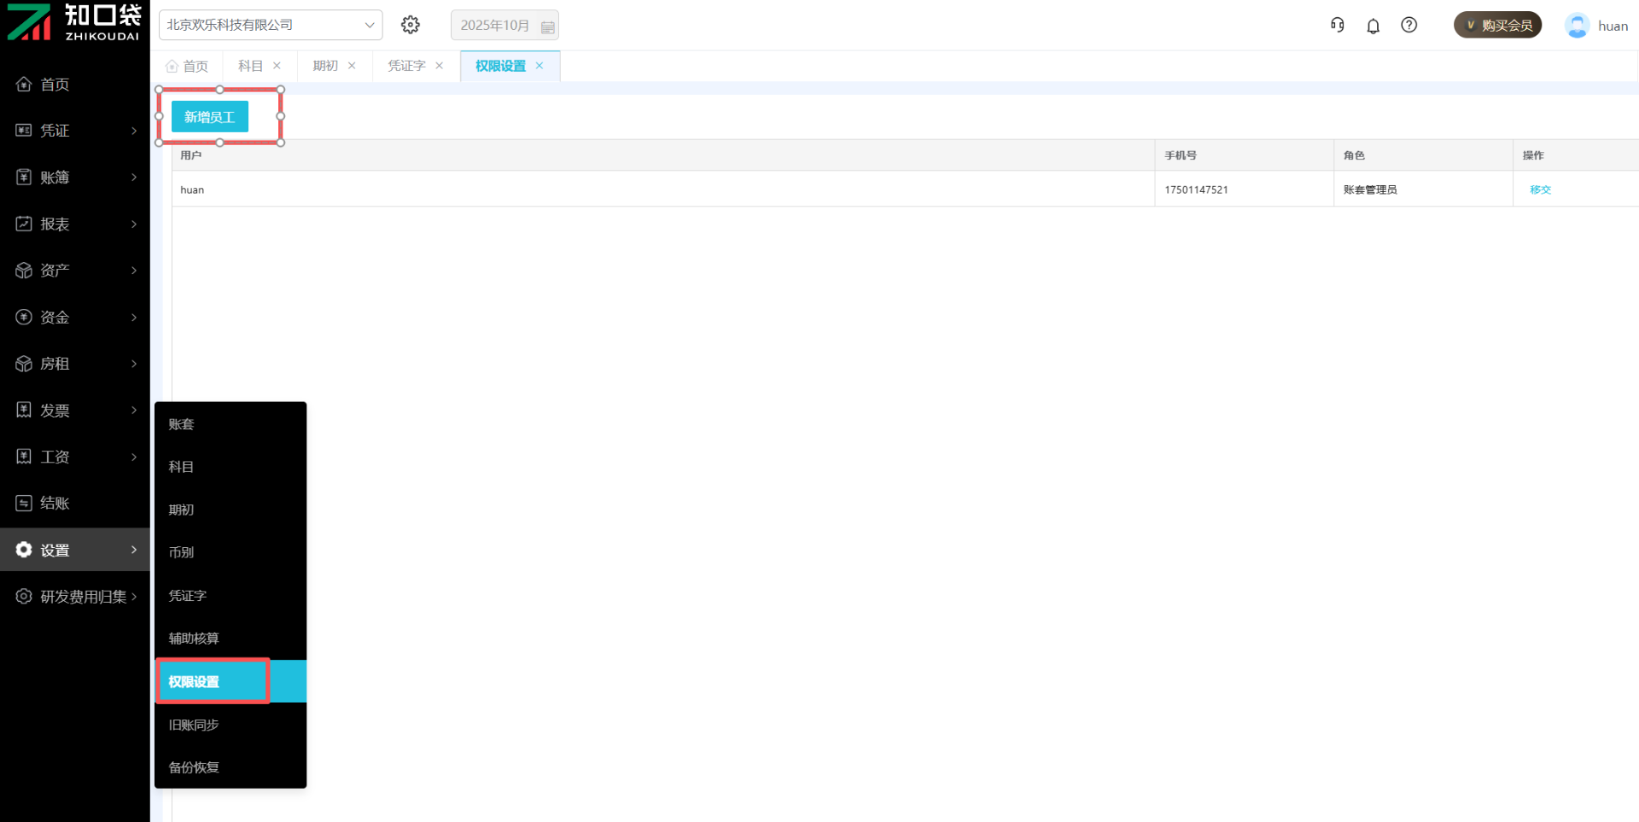Click the 新增员工 button

coord(210,117)
